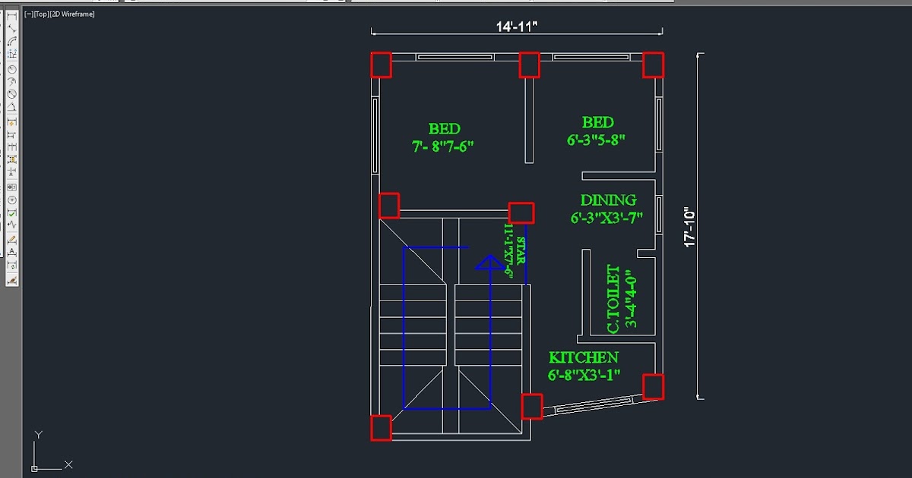
Task: Open the 2D Wireframe visual style selector
Action: [x=71, y=13]
